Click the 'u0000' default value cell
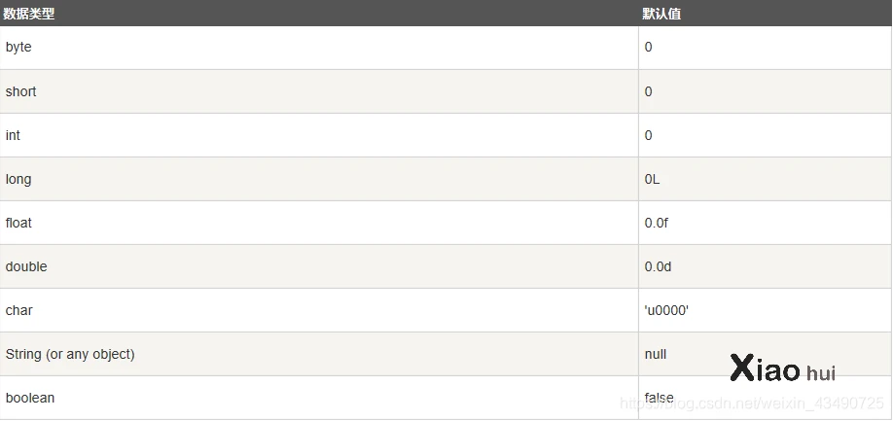This screenshot has width=893, height=421. point(666,310)
